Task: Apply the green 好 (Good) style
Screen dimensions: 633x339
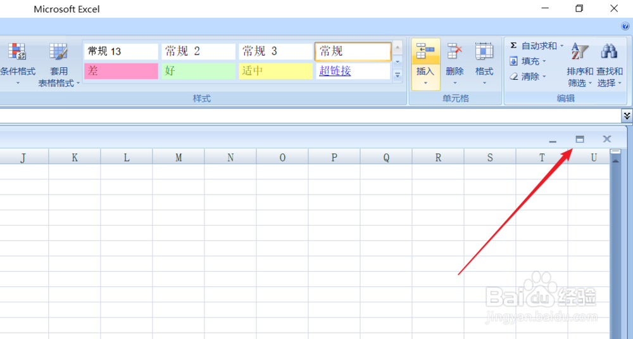Action: pos(199,71)
